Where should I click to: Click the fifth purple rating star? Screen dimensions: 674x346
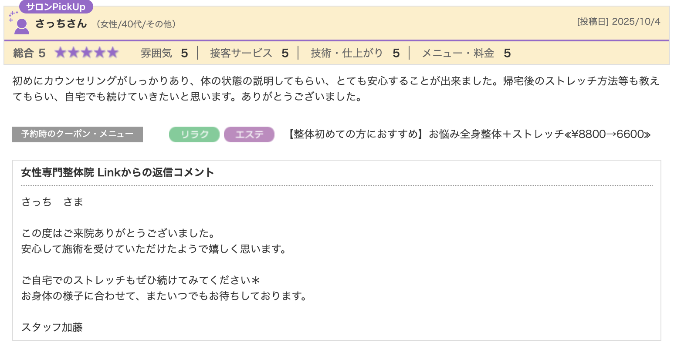click(113, 53)
